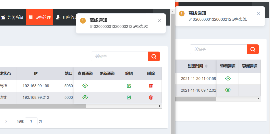Delete the device 192.168.99.212

point(151,97)
